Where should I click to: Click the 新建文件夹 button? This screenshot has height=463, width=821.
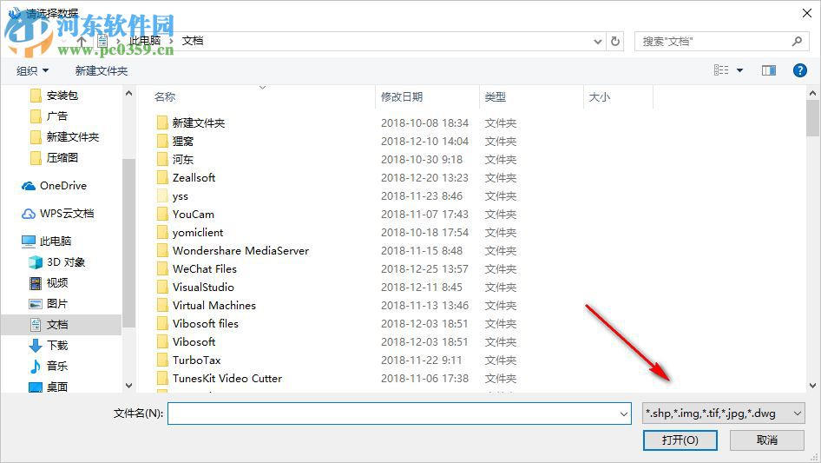click(x=101, y=70)
